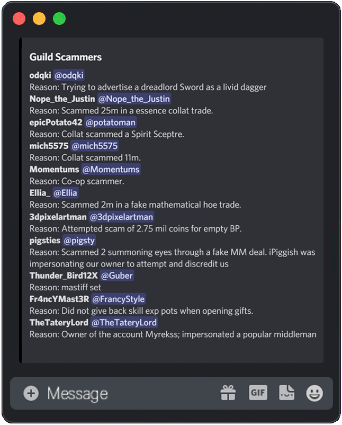Open the @Ellia user mention
This screenshot has width=342, height=425.
point(65,193)
